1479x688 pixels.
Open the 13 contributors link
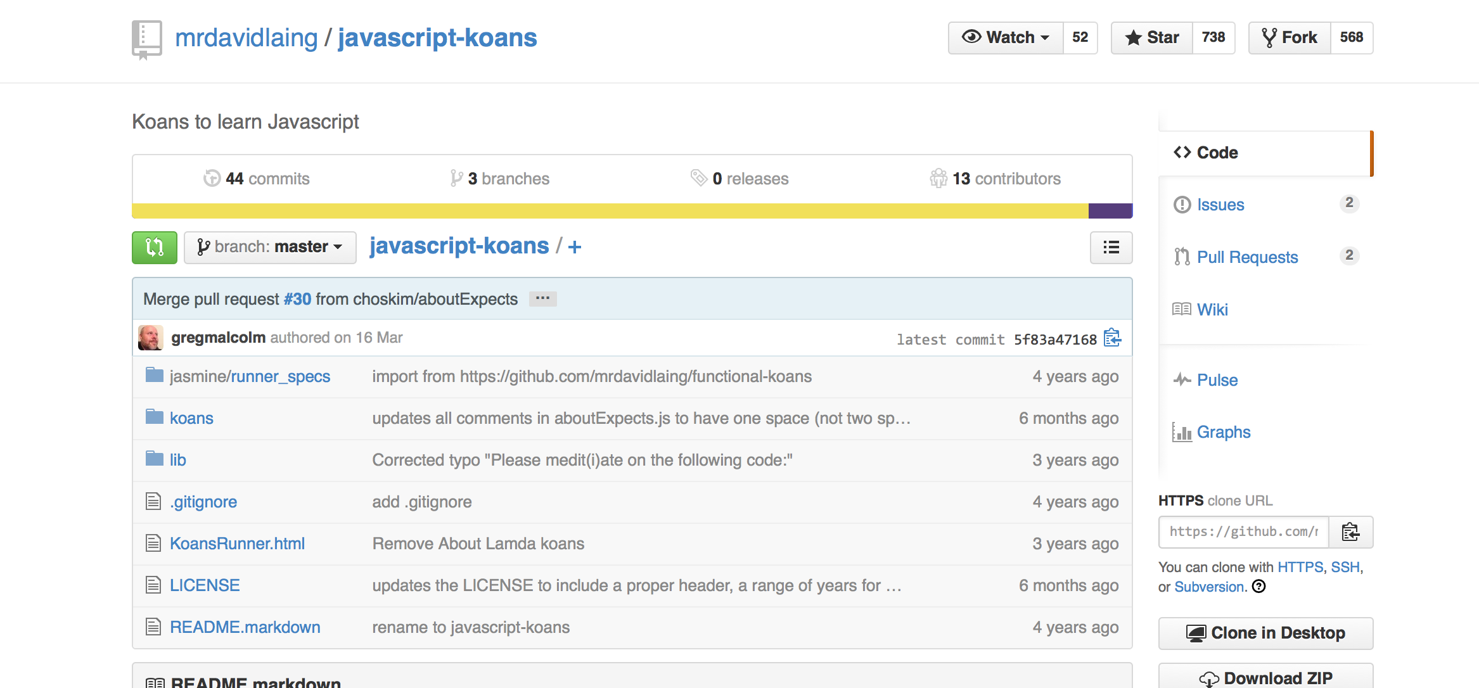tap(995, 179)
